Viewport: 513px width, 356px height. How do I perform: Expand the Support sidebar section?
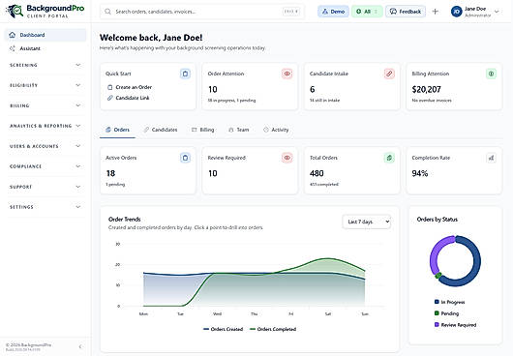[x=45, y=187]
